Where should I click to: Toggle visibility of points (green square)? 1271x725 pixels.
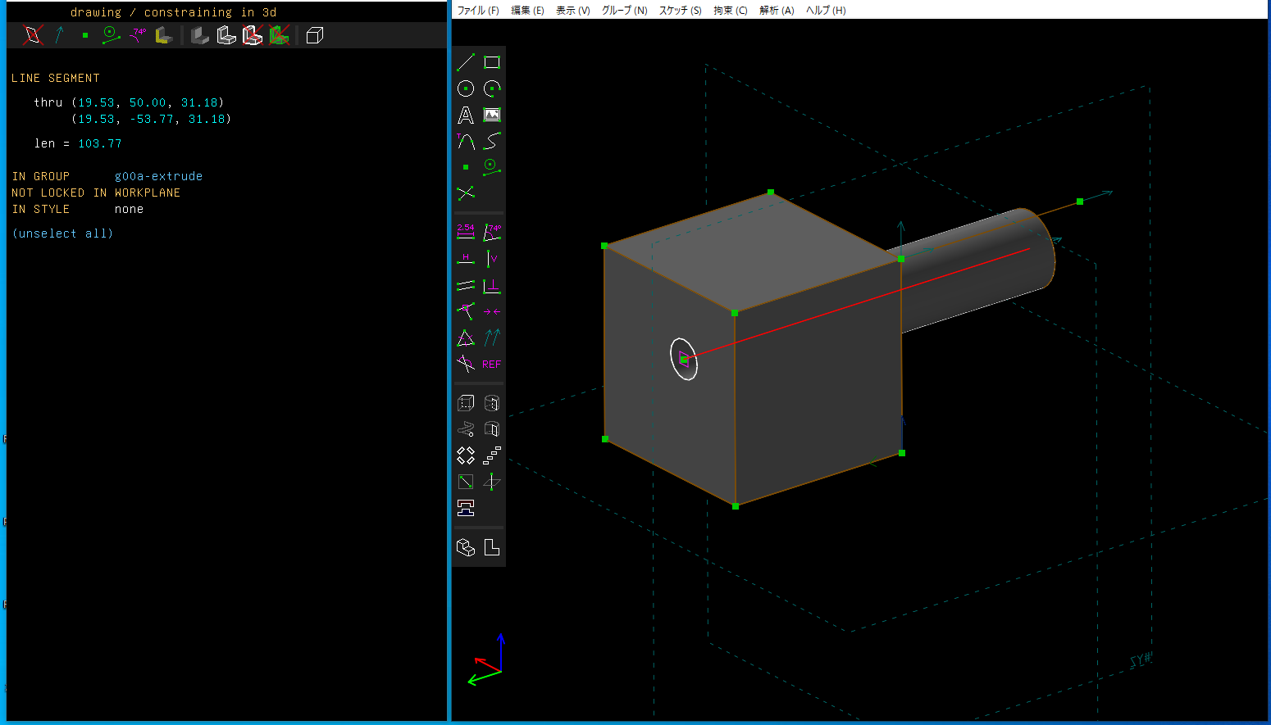(85, 35)
